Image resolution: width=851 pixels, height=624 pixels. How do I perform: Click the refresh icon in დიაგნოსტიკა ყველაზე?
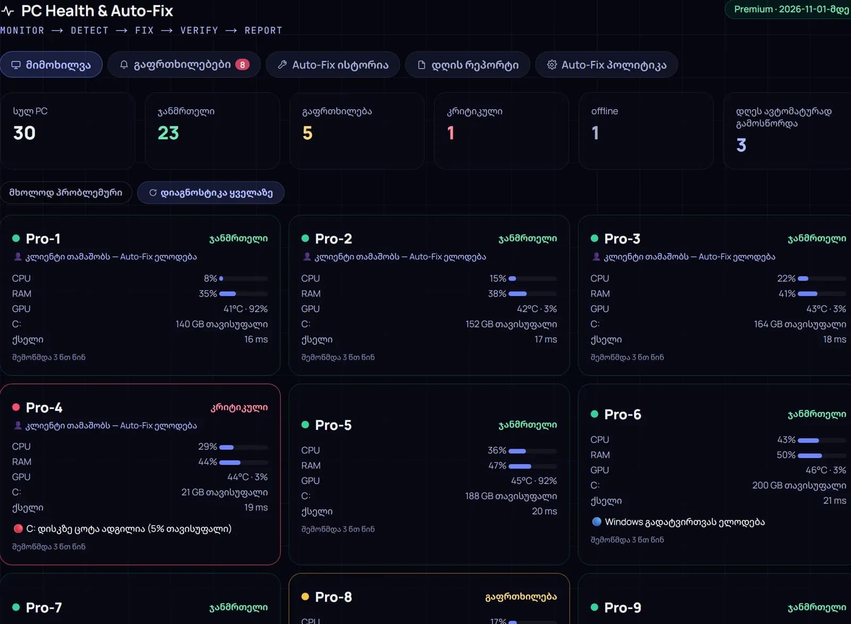coord(153,193)
